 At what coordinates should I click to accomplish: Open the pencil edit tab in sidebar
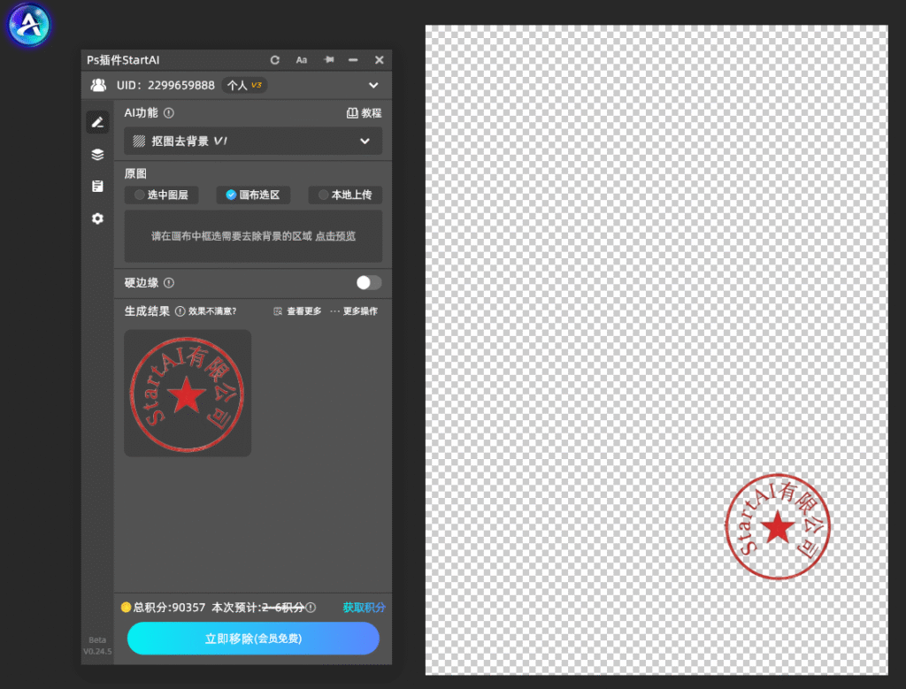(x=97, y=122)
